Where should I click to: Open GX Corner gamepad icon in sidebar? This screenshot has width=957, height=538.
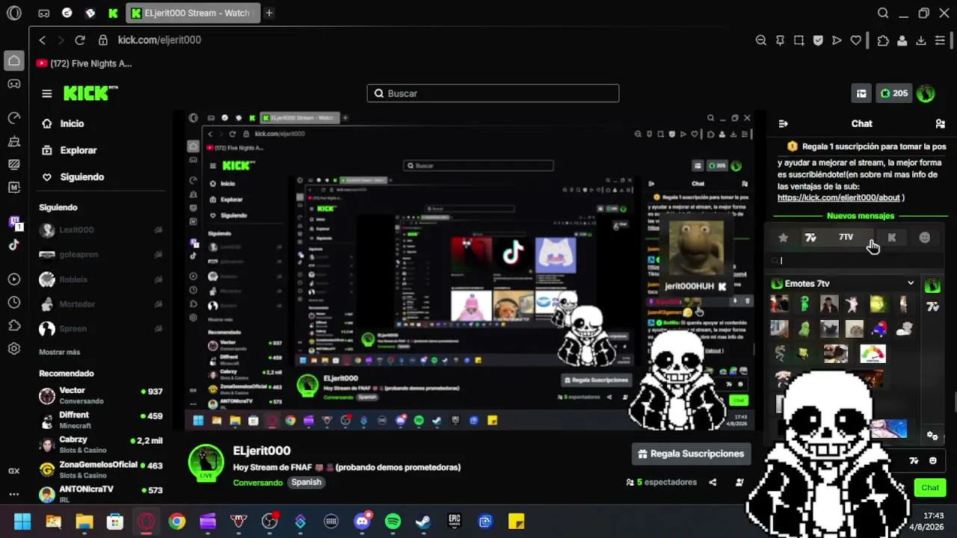(14, 84)
